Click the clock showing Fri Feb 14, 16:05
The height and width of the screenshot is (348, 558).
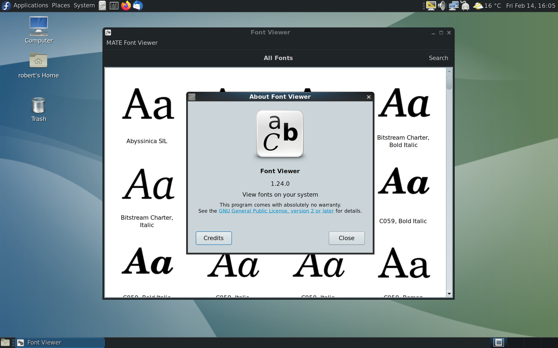(531, 6)
